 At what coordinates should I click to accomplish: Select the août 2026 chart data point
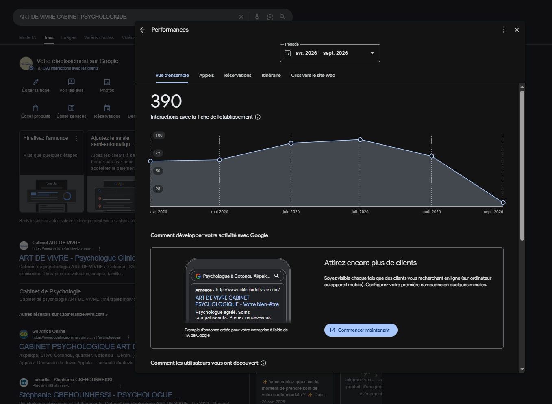[x=432, y=156]
